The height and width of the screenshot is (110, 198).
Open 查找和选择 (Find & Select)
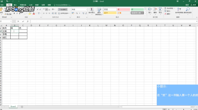(x=187, y=11)
